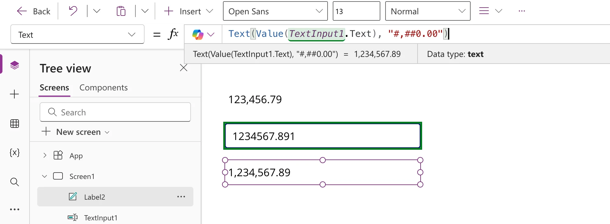Click the text input containing 1234567.891

(323, 136)
